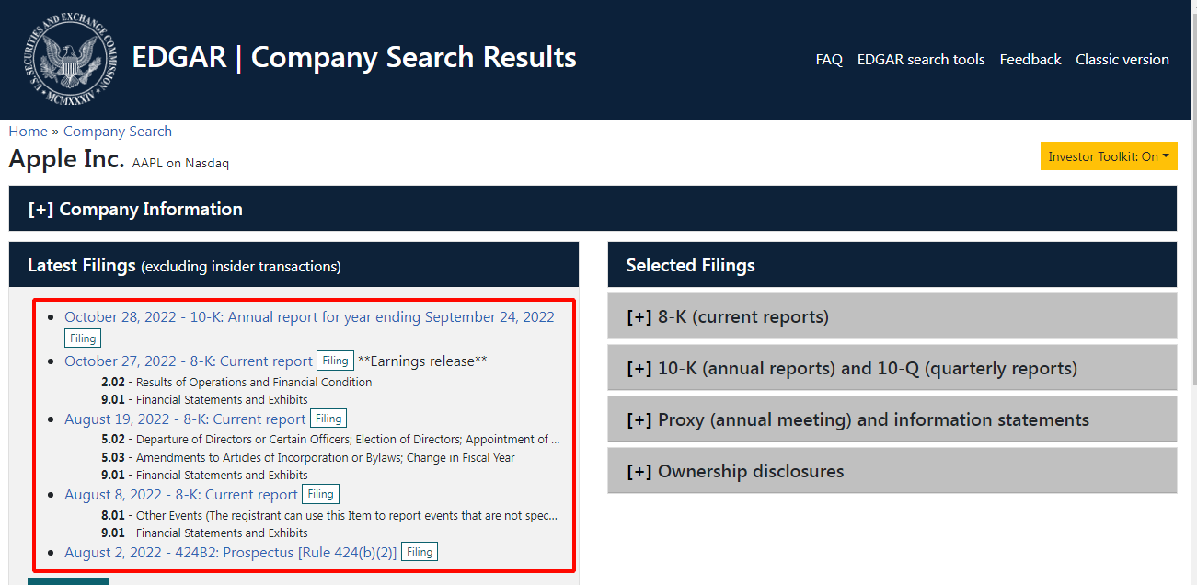Click the Filing button for 10-K report
The image size is (1197, 585).
(83, 338)
